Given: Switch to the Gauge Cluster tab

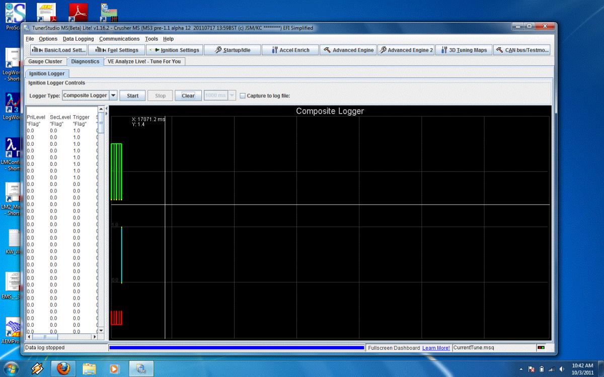Looking at the screenshot, I should pos(45,61).
